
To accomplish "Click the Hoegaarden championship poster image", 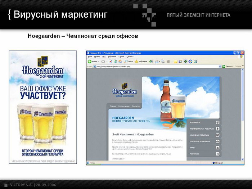I will [x=43, y=107].
